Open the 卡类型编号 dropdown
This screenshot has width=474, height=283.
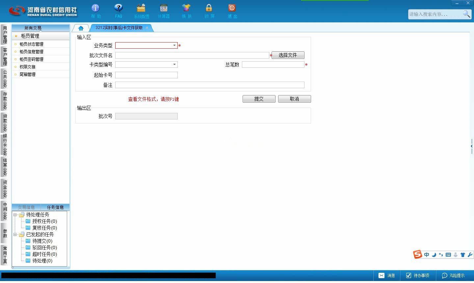pos(174,64)
